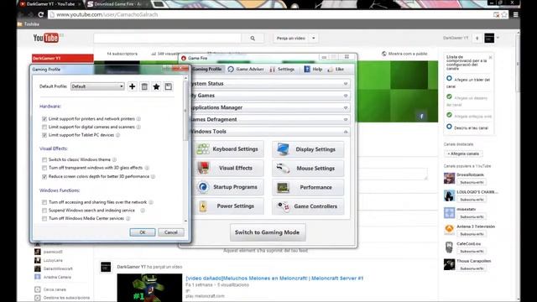Cancel the Gaming Profile dialog
Viewport: 537px width, 302px height.
[171, 232]
